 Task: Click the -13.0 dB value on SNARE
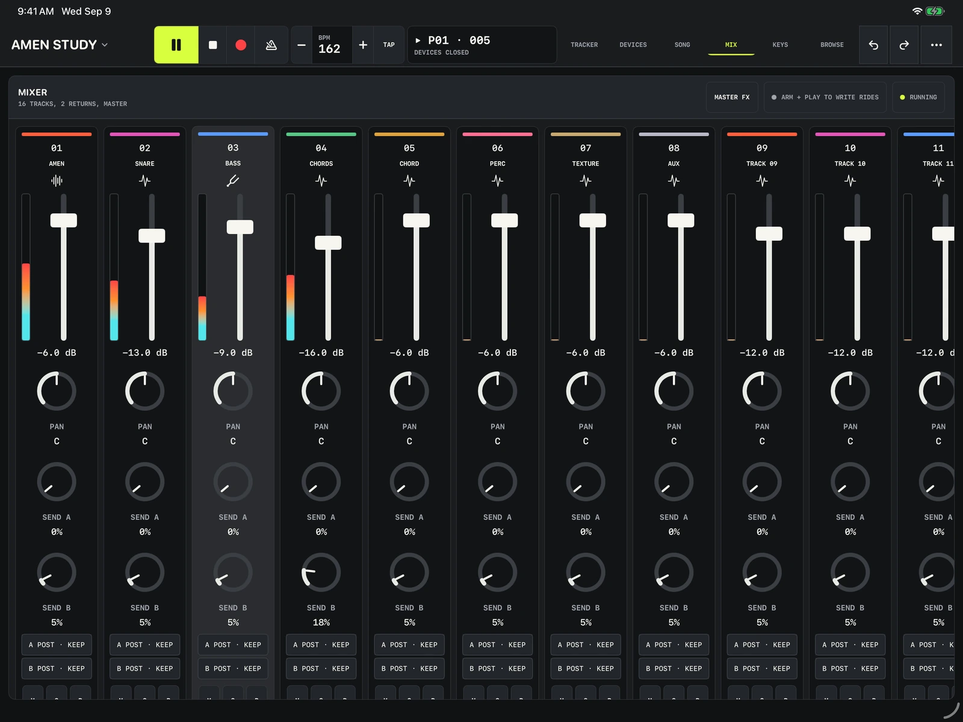point(144,353)
